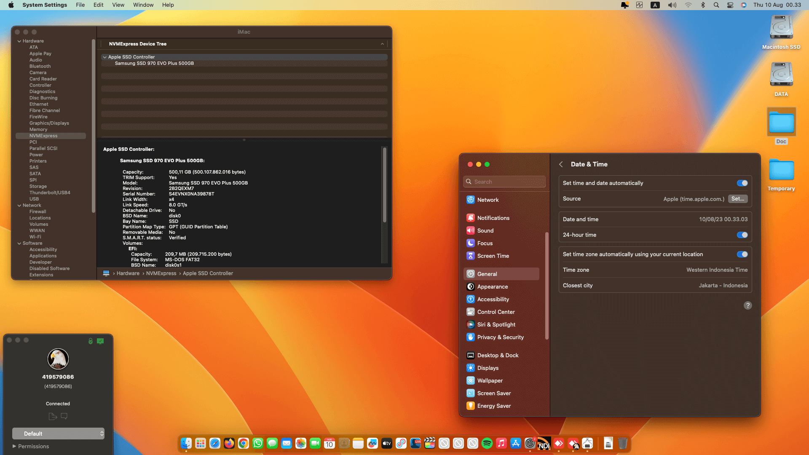The width and height of the screenshot is (809, 455).
Task: Disable 24-hour time switch
Action: pos(742,235)
